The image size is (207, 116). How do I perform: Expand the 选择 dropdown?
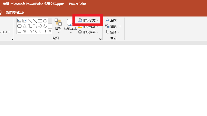pos(113,32)
